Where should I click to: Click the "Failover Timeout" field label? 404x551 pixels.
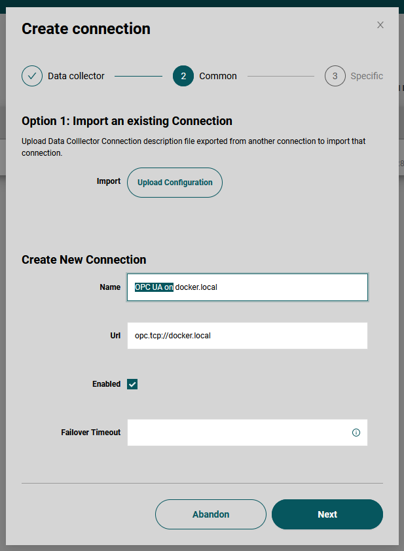click(x=90, y=433)
